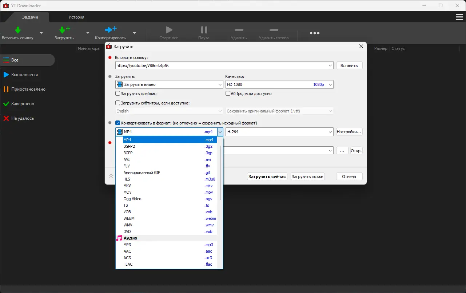This screenshot has height=293, width=466.
Task: Switch to the История tab
Action: click(x=76, y=17)
